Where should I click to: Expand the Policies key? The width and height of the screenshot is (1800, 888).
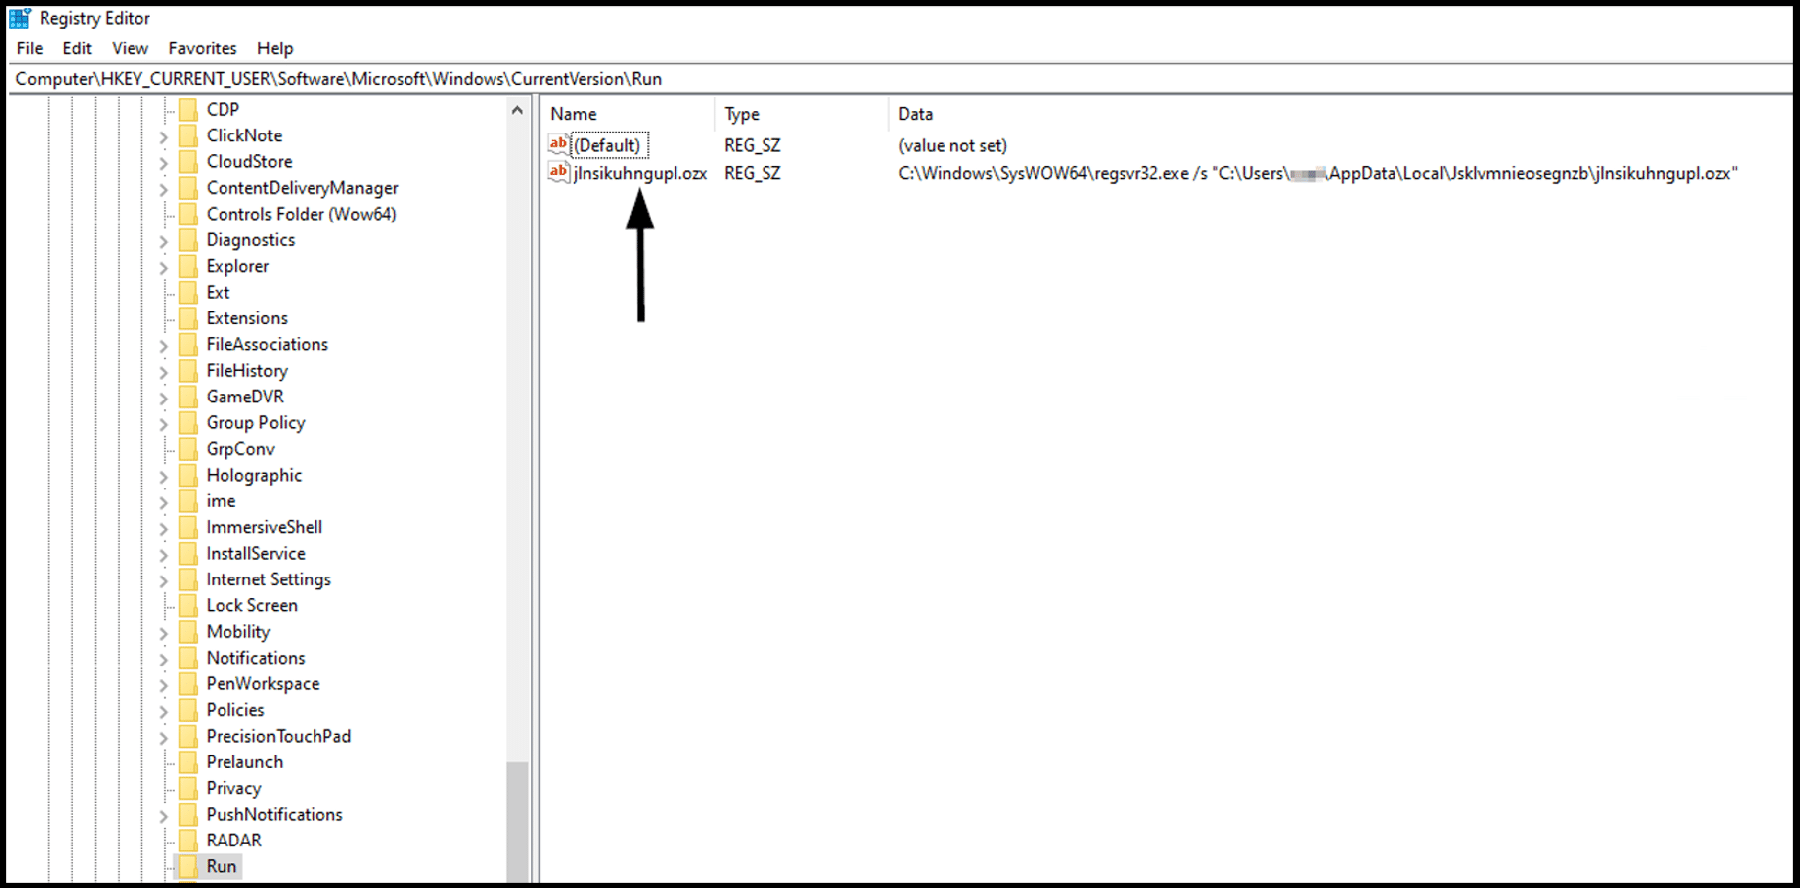[x=164, y=711]
